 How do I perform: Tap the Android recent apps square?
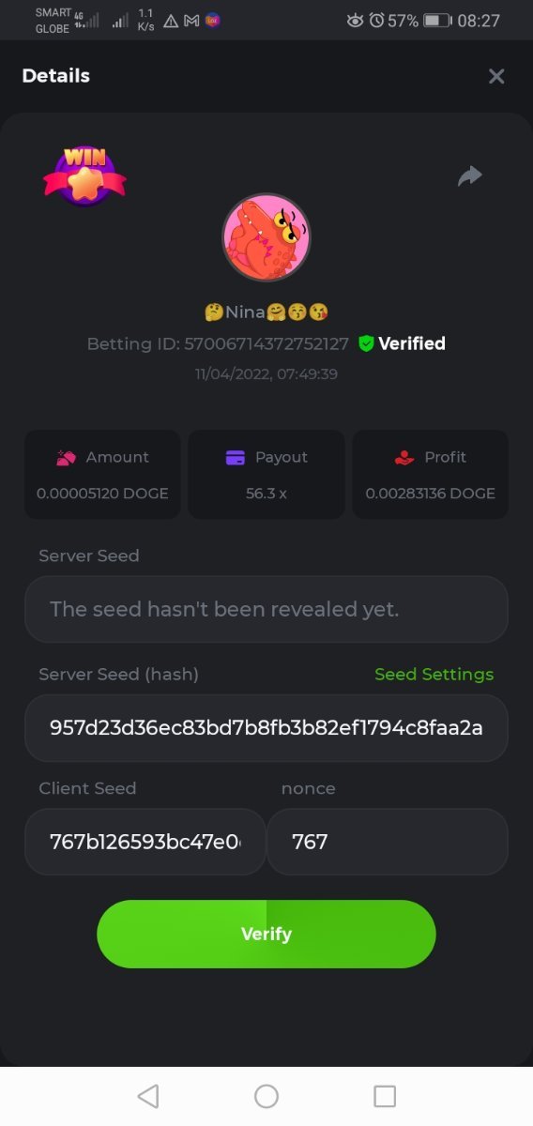pyautogui.click(x=385, y=1096)
